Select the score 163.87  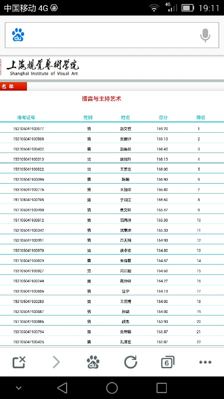(x=162, y=332)
